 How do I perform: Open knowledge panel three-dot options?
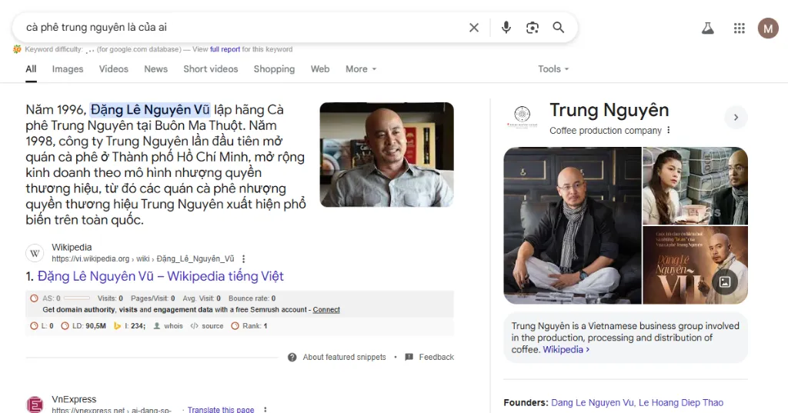pos(669,131)
